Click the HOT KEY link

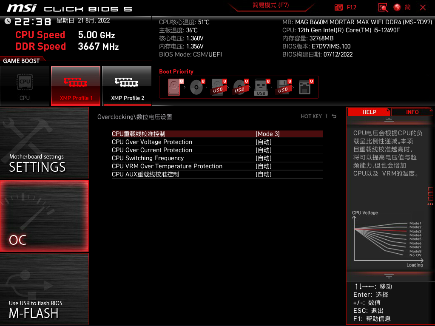click(x=311, y=116)
